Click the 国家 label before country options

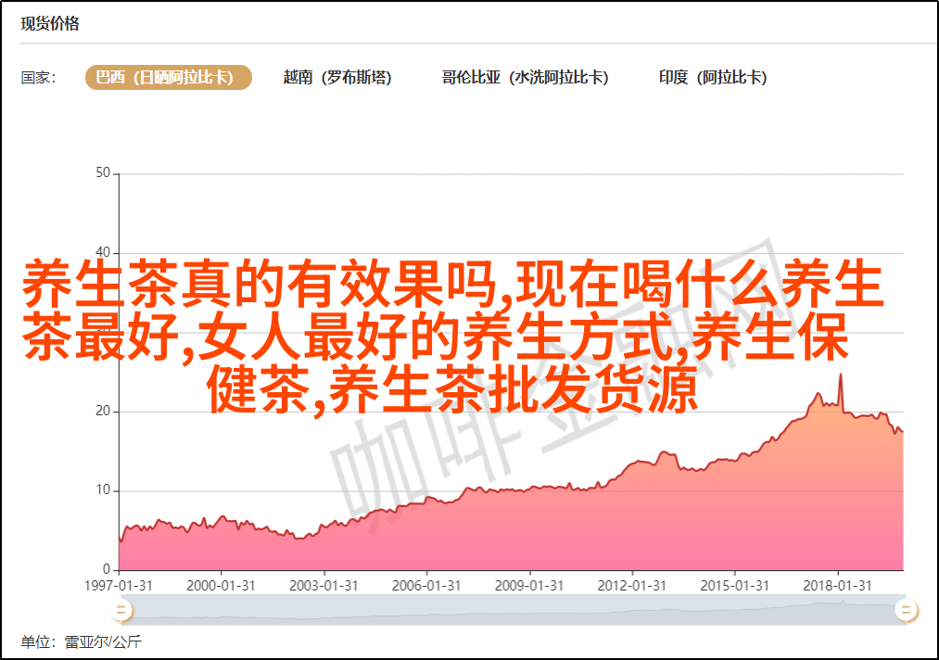click(39, 78)
